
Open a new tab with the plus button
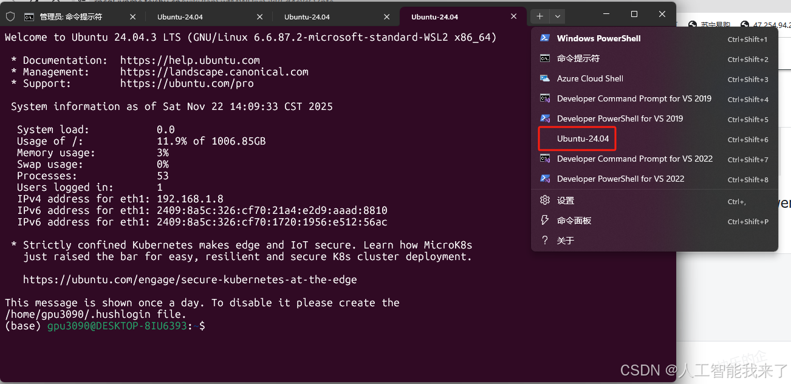(539, 16)
